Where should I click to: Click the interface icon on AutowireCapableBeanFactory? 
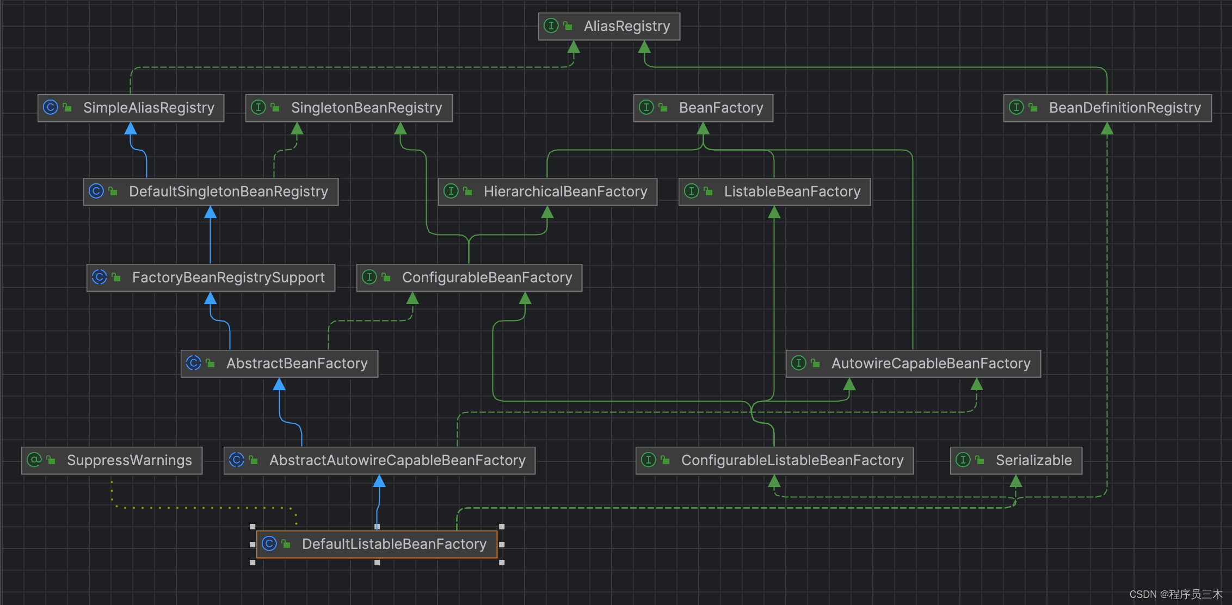click(x=799, y=363)
